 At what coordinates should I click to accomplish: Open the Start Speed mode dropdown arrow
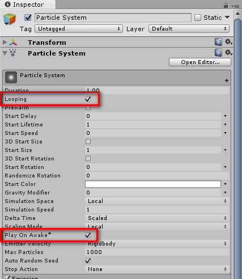tap(225, 133)
